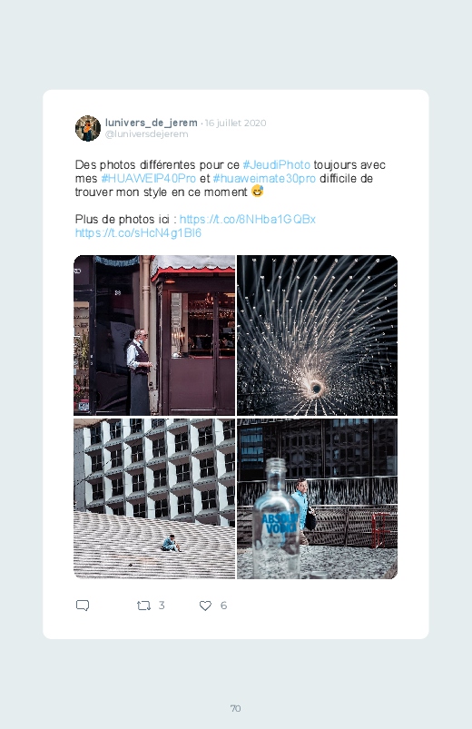The width and height of the screenshot is (472, 729).
Task: Click the 16 juillet 2020 date
Action: click(235, 123)
